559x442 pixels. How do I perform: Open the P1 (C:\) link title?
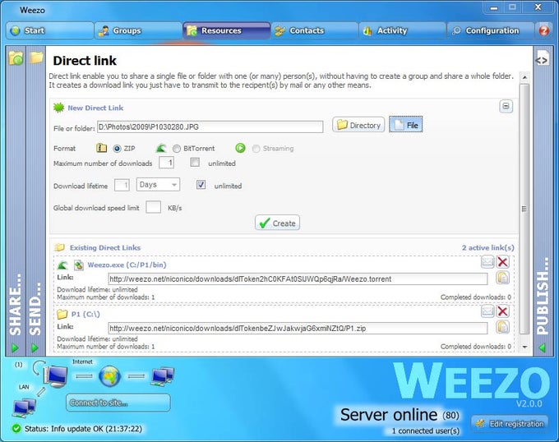point(85,314)
